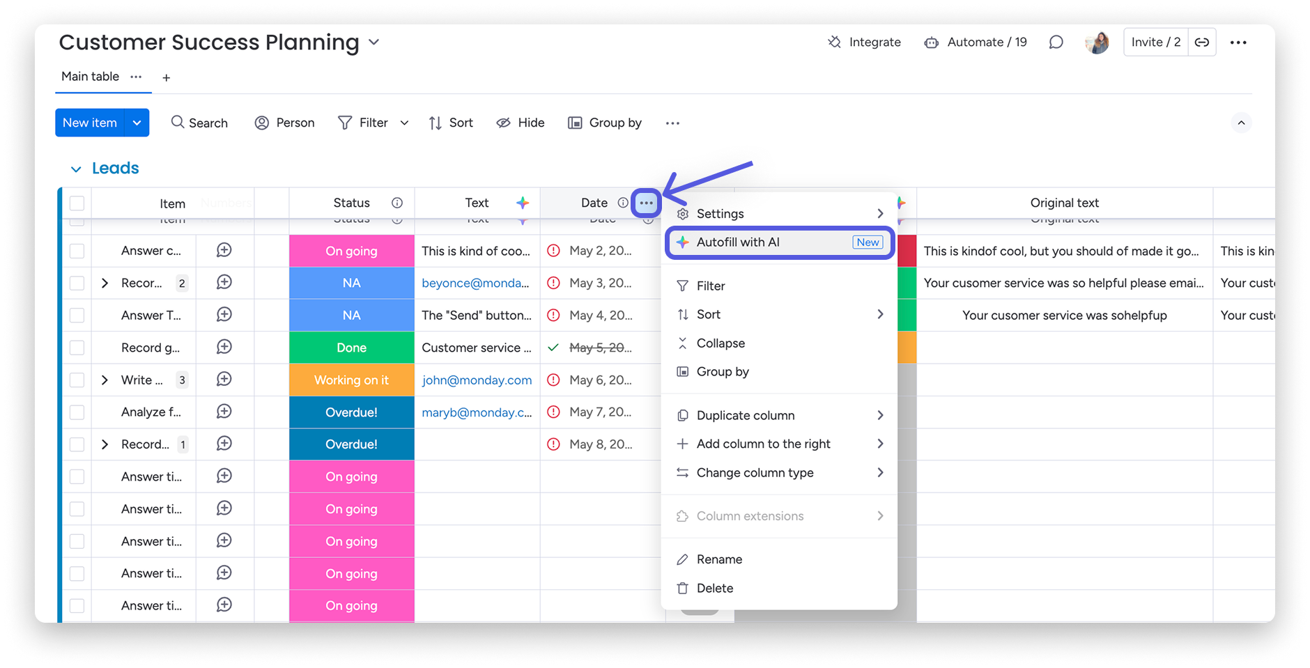
Task: Click Group by in the toolbar
Action: click(605, 123)
